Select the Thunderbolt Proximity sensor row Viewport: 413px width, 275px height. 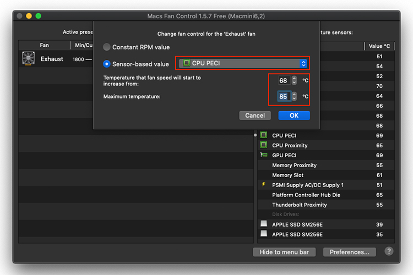tap(326, 205)
